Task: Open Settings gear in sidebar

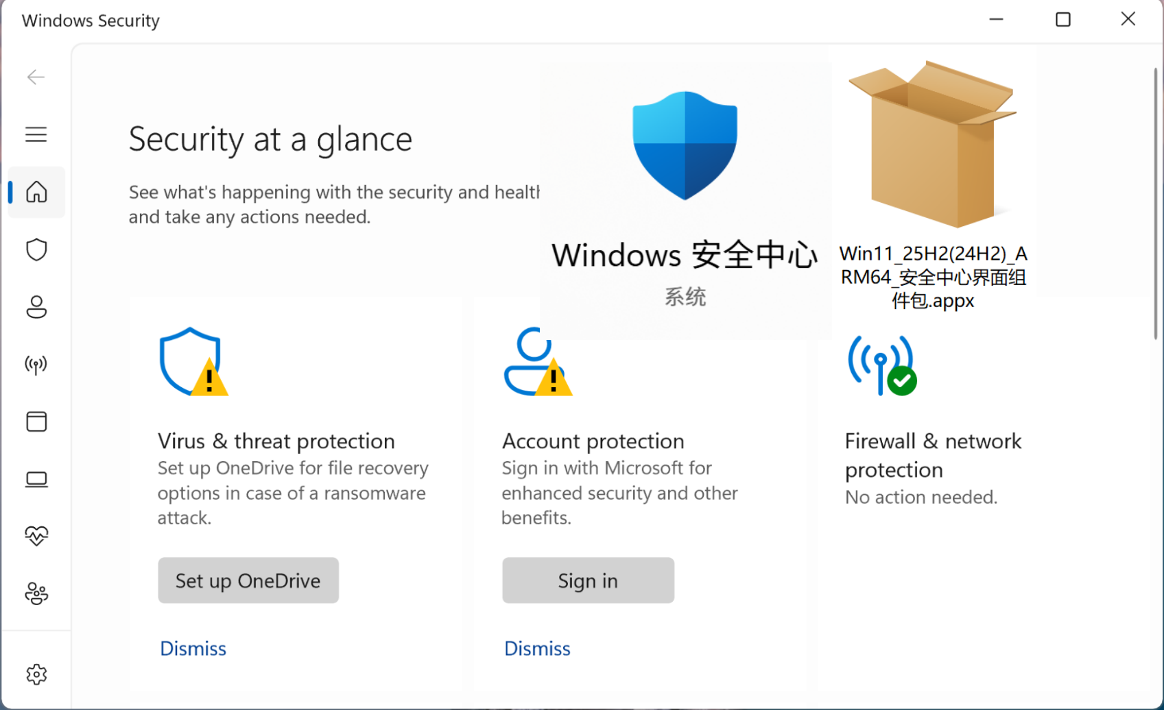Action: (36, 674)
